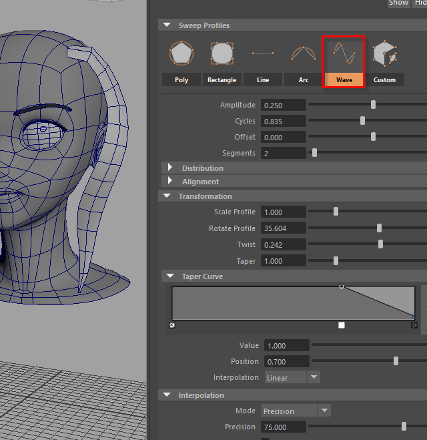Click the Amplitude value field
The width and height of the screenshot is (427, 440).
pos(283,105)
